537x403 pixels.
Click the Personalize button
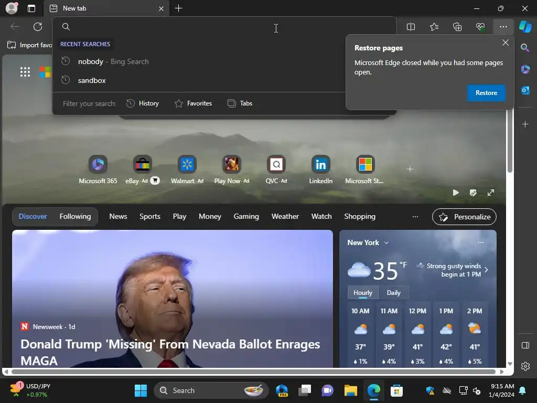point(464,217)
